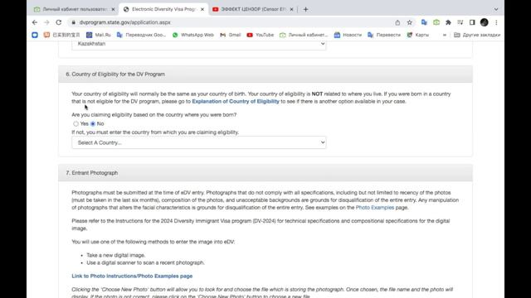The height and width of the screenshot is (298, 531).
Task: Share this page via the share icon
Action: coord(397,22)
